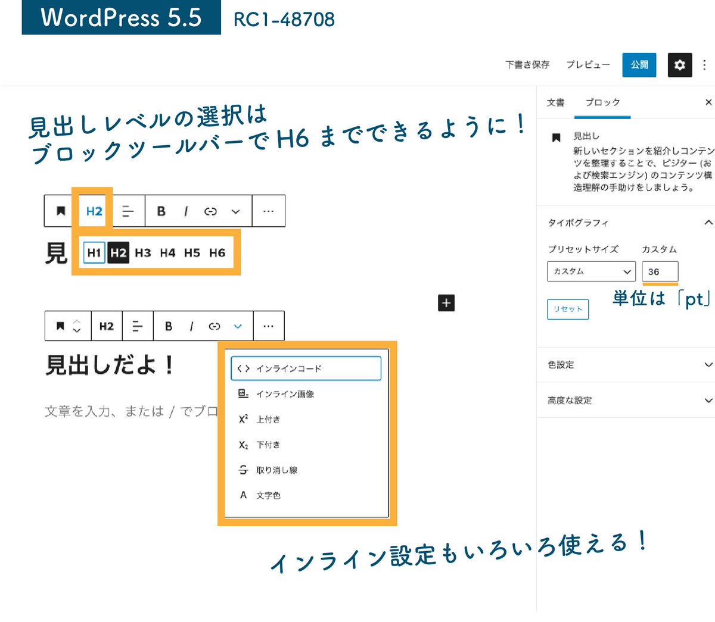Click the リセット reset button

click(568, 309)
